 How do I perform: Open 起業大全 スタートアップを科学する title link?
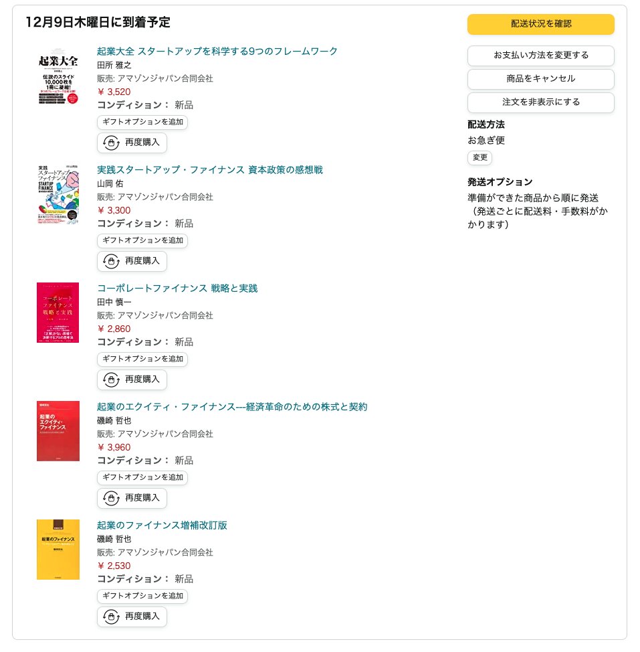[217, 51]
